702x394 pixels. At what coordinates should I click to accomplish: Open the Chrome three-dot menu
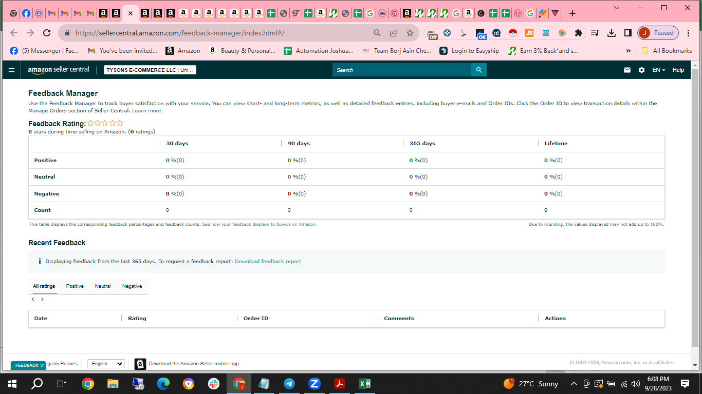click(689, 33)
